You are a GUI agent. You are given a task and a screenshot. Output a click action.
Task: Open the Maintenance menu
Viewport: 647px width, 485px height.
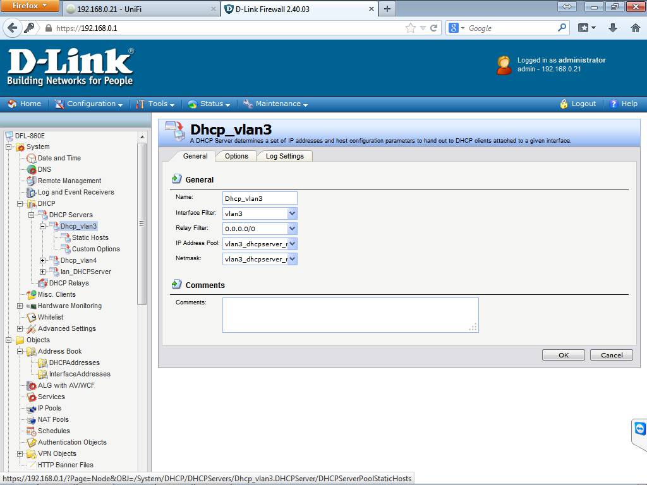[275, 104]
